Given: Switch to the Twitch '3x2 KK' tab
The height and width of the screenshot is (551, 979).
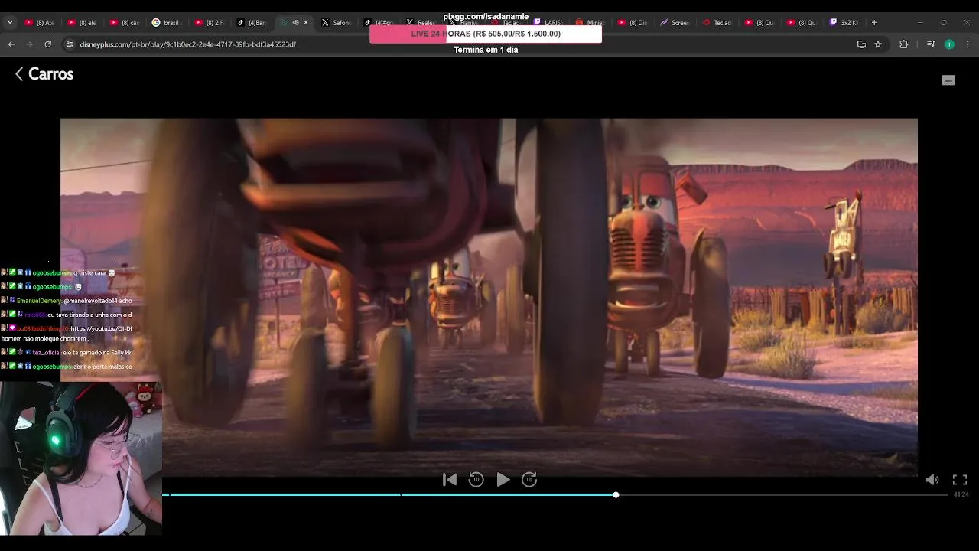Looking at the screenshot, I should click(x=844, y=23).
